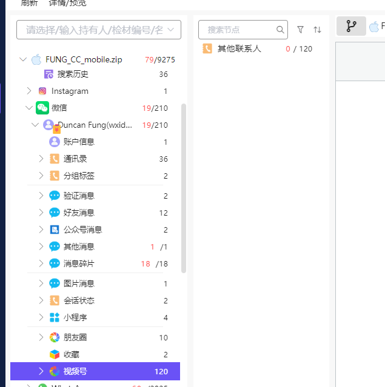Click the 0 / 120 count for 其他联系人
Viewport: 385px width, 387px height.
point(299,48)
